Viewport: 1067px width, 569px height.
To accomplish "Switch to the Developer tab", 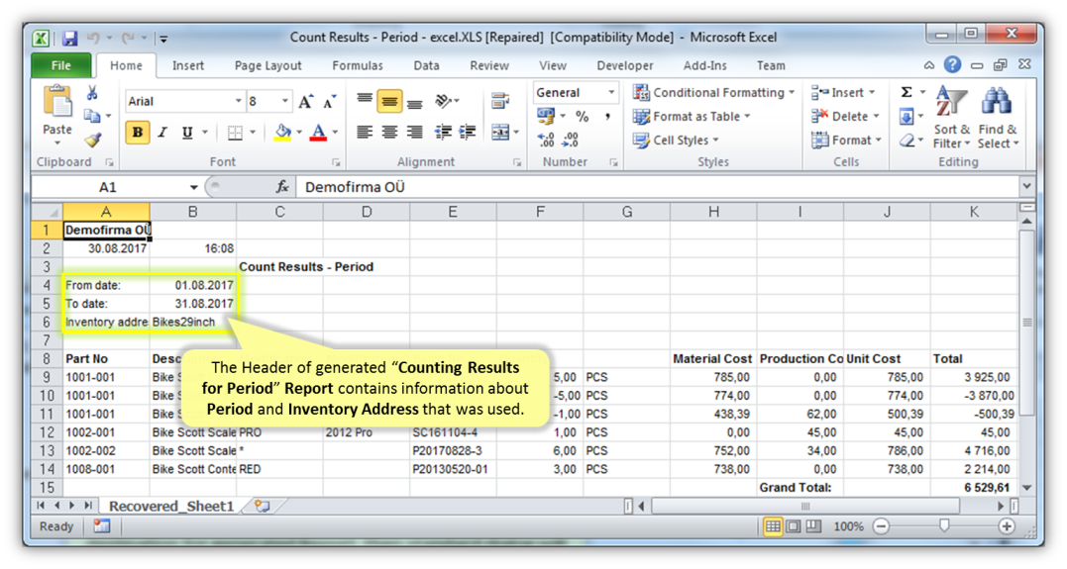I will click(625, 65).
